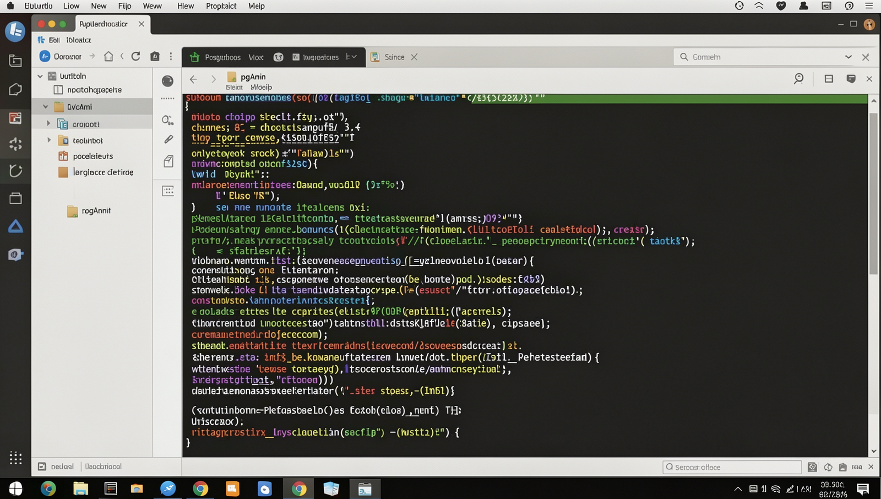Open the notification center in the taskbar
This screenshot has height=499, width=881.
(x=863, y=489)
